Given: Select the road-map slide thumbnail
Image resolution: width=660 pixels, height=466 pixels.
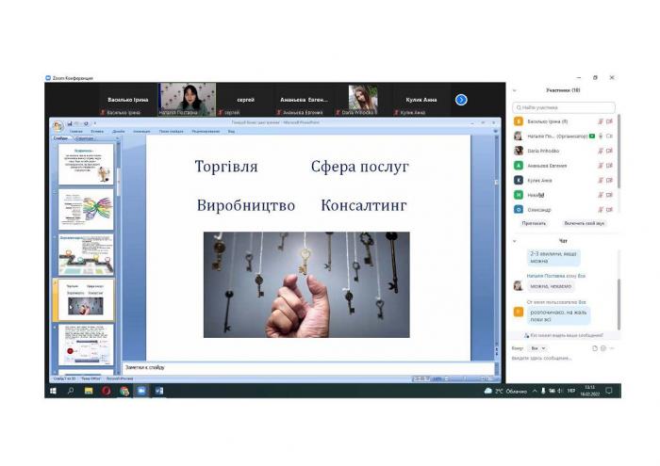Looking at the screenshot, I should tap(86, 254).
